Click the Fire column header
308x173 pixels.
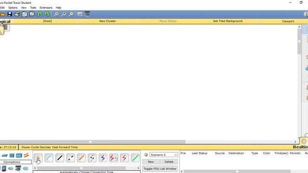[x=183, y=153]
